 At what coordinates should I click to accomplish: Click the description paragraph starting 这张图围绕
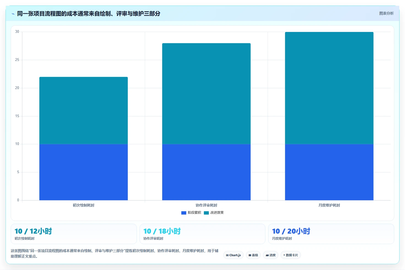[115, 253]
